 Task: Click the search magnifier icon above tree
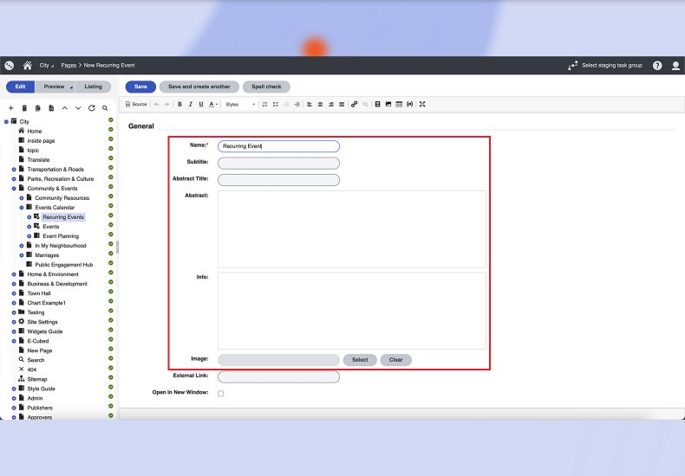105,108
